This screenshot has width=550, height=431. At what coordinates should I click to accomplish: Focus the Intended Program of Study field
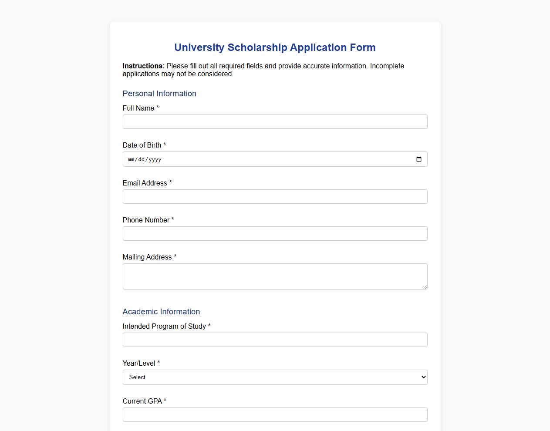click(x=274, y=340)
